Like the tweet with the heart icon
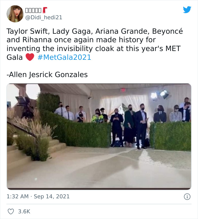This screenshot has height=219, width=198. point(11,211)
